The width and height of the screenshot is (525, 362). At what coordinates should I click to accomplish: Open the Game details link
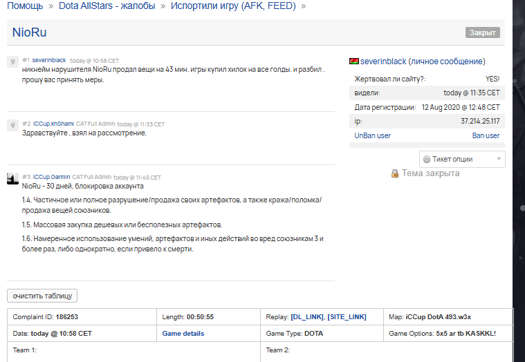click(x=183, y=334)
